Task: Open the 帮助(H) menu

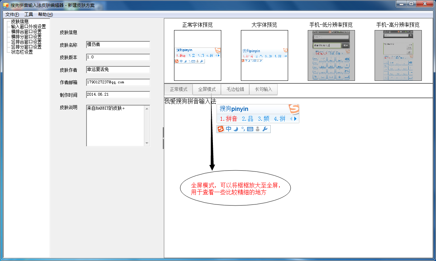Action: [45, 14]
